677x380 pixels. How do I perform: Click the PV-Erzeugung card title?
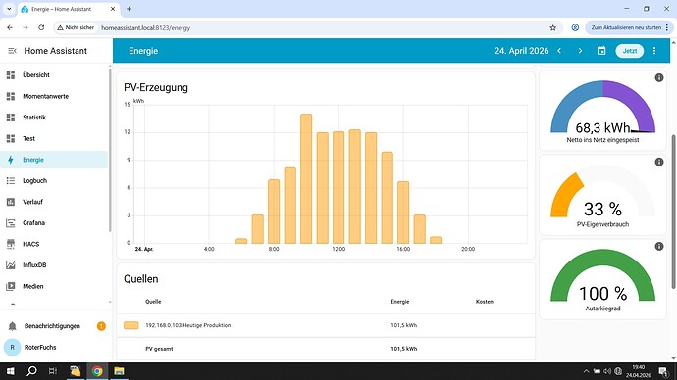(156, 87)
